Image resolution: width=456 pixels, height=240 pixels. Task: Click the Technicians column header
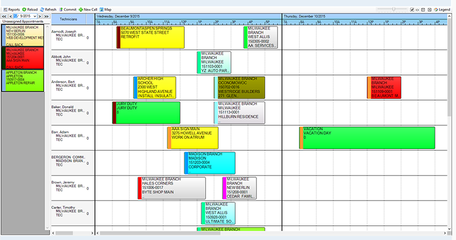(x=68, y=19)
